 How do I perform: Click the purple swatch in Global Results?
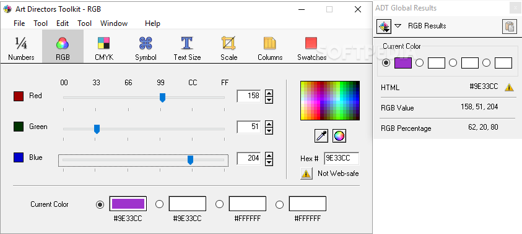(x=403, y=63)
